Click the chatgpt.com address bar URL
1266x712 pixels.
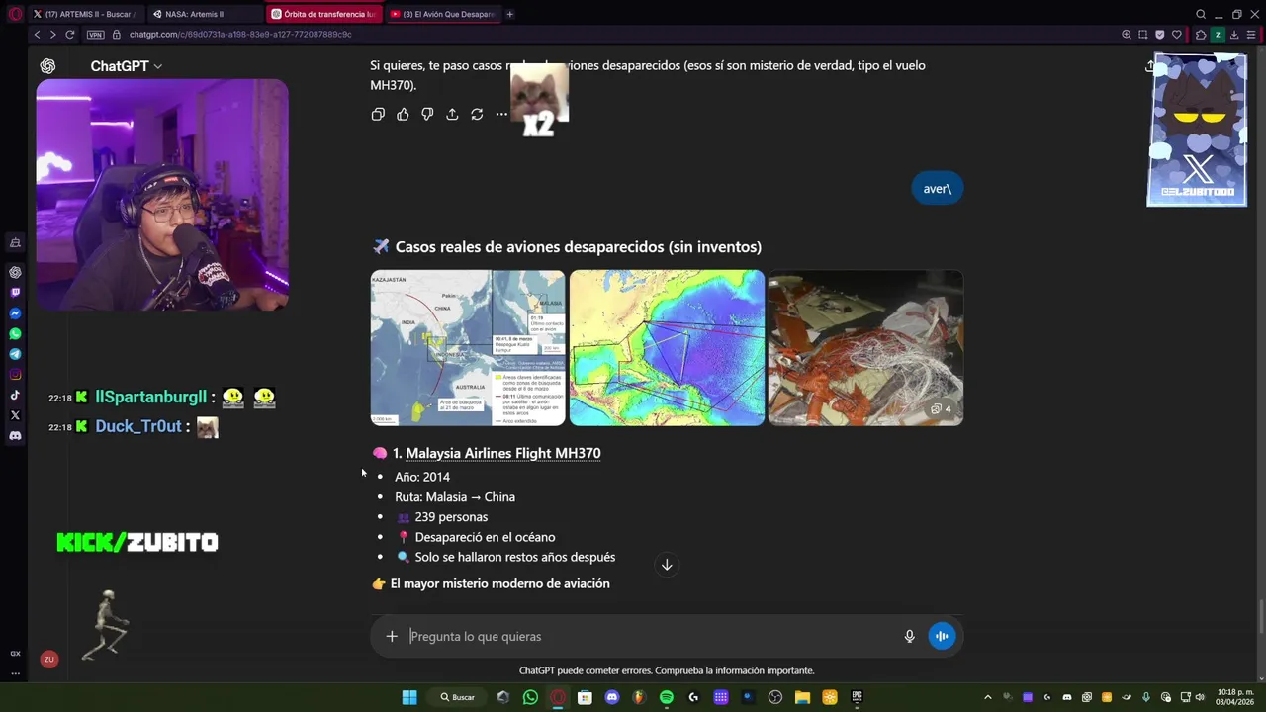pos(240,34)
